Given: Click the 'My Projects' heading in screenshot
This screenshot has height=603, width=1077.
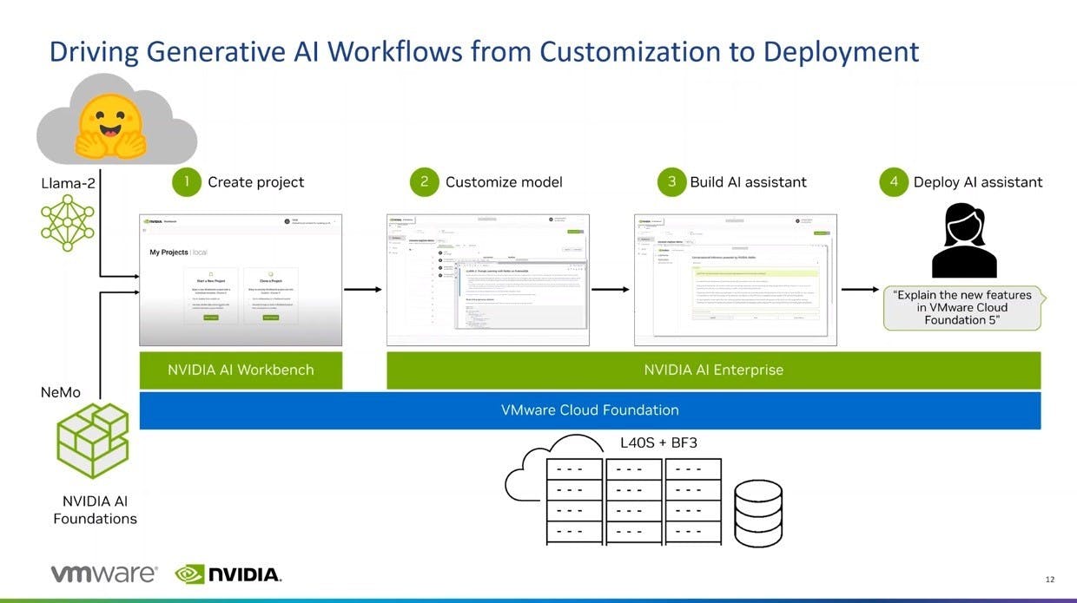Looking at the screenshot, I should [x=168, y=252].
